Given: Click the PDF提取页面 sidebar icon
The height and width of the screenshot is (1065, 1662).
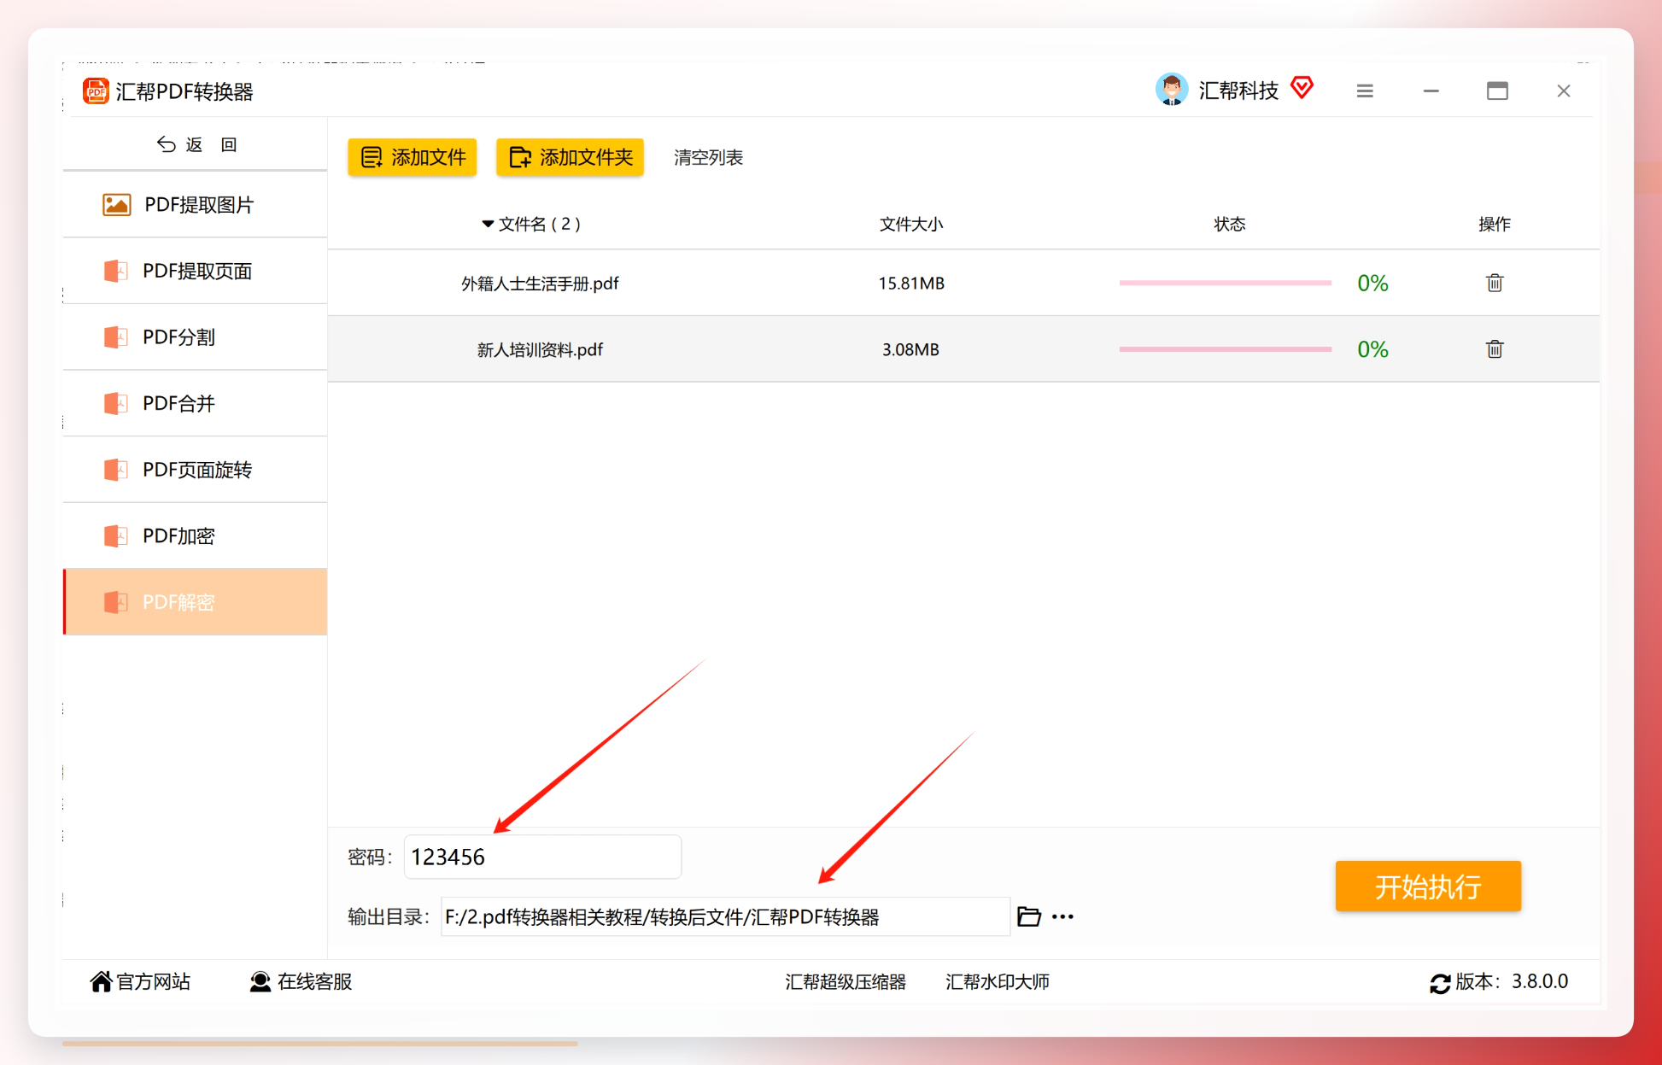Looking at the screenshot, I should pos(116,272).
